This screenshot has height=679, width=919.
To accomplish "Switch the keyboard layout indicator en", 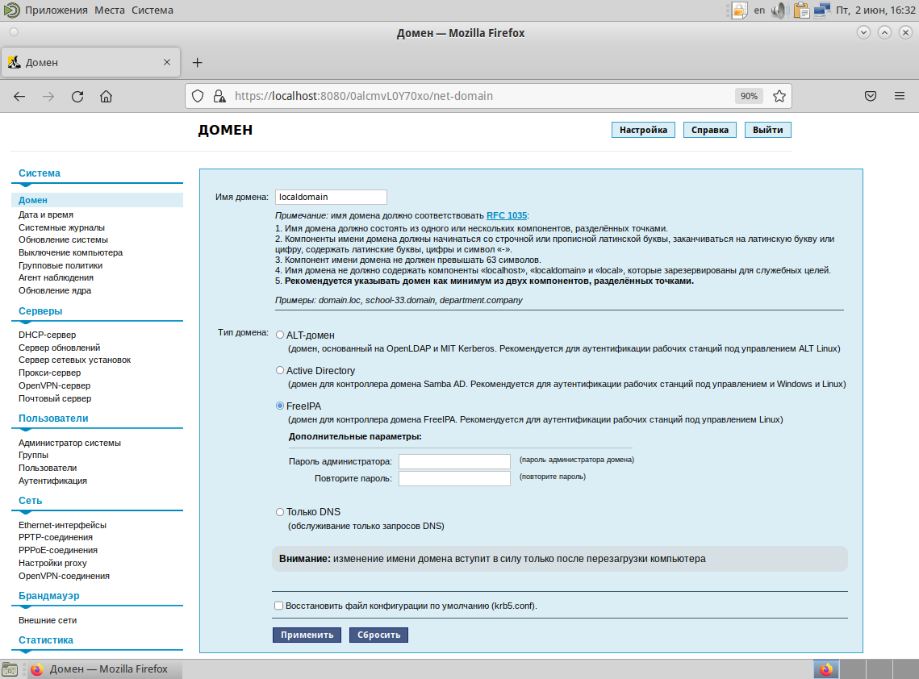I will (759, 10).
